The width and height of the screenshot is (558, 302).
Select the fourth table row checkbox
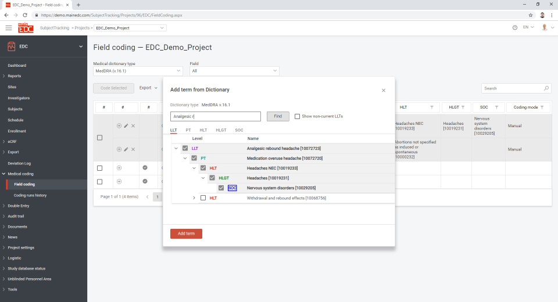[x=99, y=182]
